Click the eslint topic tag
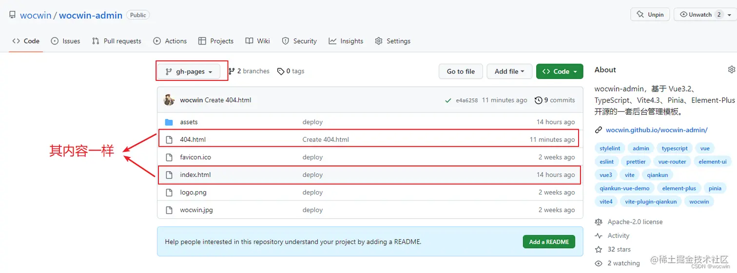Screen dimensions: 737x273 (x=607, y=161)
